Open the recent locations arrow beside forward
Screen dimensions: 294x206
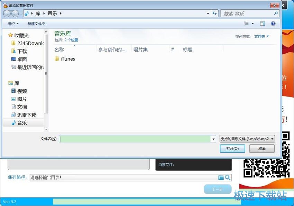click(x=21, y=14)
